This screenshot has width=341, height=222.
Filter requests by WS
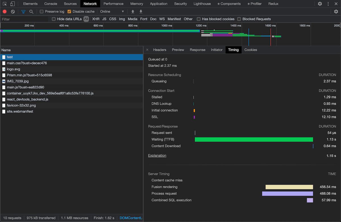pos(162,19)
